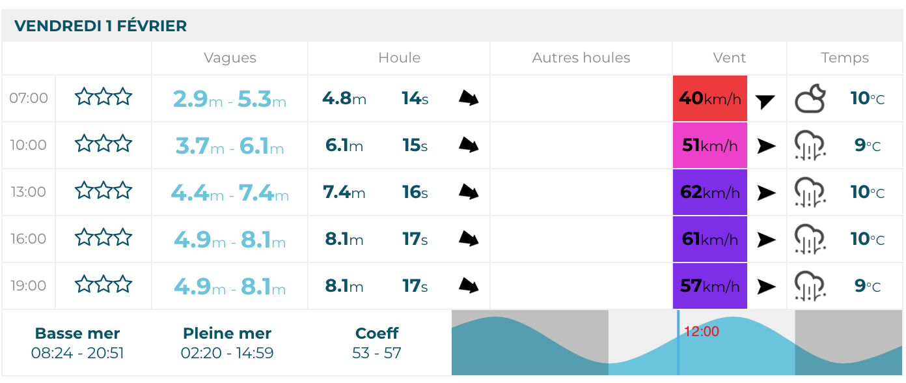Click the 07:00 wind direction arrow
The height and width of the screenshot is (383, 906).
coord(765,100)
